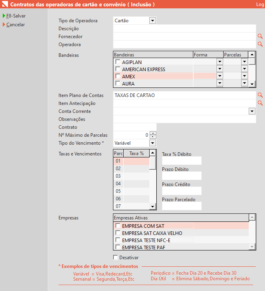Click the Taxa % cell for parcela 05
Viewport: 265px width, 291px height.
tap(136, 191)
